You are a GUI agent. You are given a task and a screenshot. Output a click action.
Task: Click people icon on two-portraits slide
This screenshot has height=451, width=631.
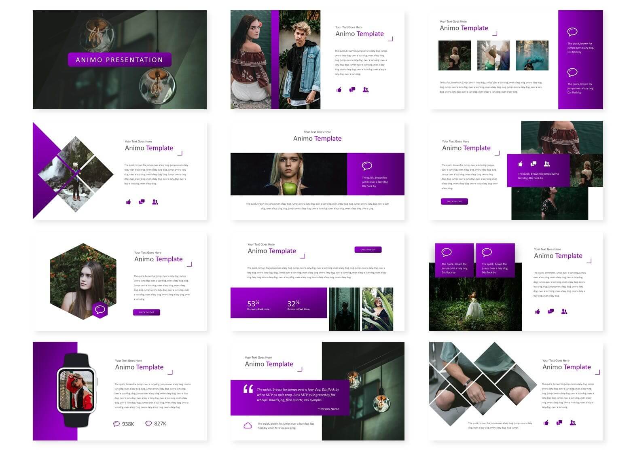point(366,90)
